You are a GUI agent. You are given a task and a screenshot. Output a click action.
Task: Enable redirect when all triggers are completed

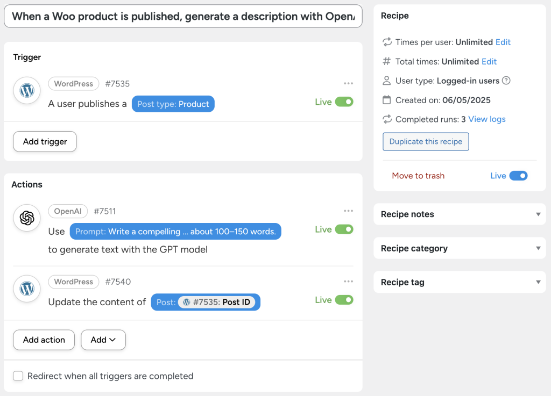(x=18, y=376)
